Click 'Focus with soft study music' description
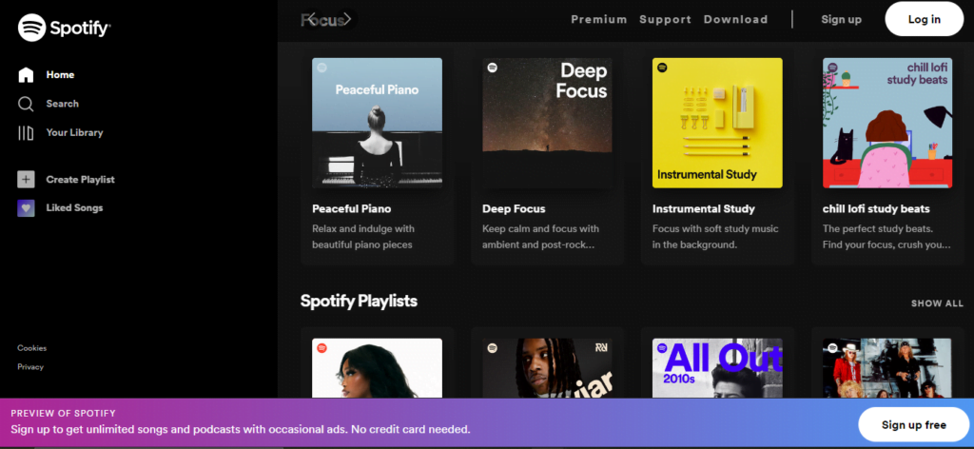 pos(715,237)
